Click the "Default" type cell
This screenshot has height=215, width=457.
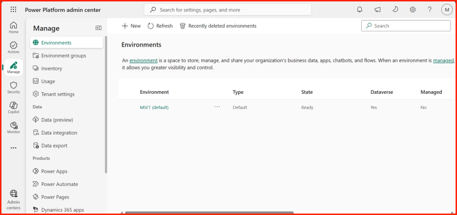(240, 107)
